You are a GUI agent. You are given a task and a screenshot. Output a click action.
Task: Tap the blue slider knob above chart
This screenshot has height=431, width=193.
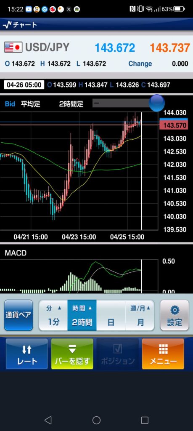pos(157,103)
